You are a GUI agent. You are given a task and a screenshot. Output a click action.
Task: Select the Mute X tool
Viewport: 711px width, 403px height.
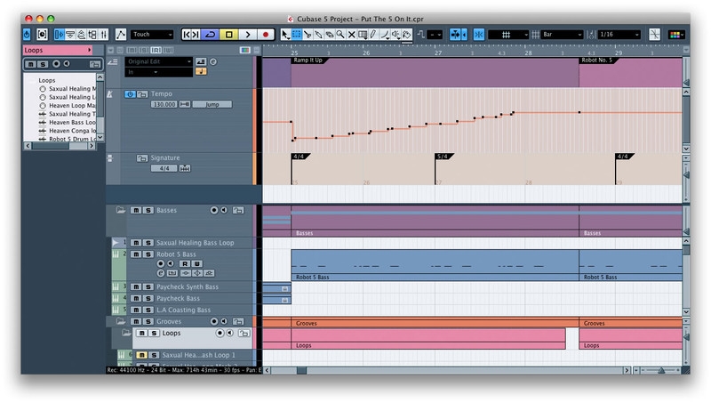coord(351,35)
